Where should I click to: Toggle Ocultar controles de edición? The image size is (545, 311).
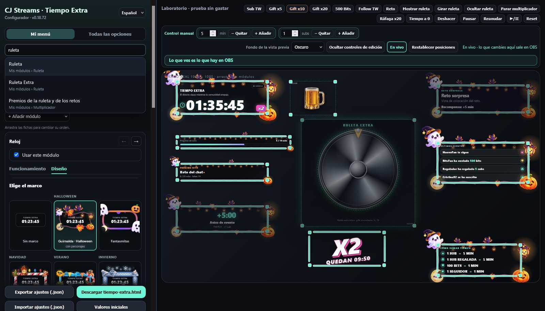(x=355, y=47)
